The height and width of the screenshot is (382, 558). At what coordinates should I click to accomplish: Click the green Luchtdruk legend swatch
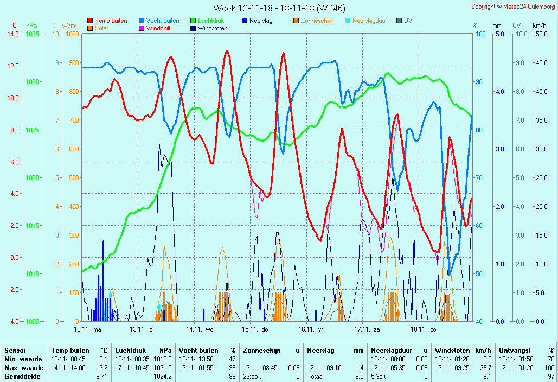coord(193,21)
